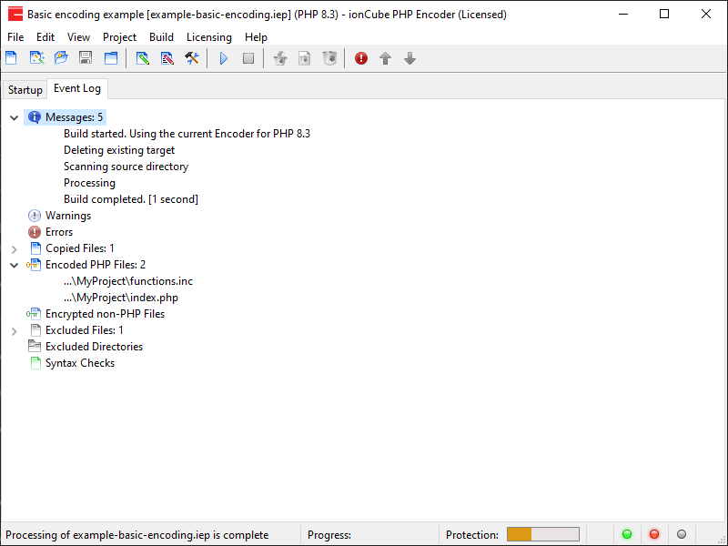Select 'Copied Files: 1' row
The width and height of the screenshot is (728, 546).
pyautogui.click(x=80, y=248)
